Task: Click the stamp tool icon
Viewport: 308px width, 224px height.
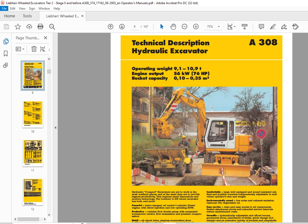Action: click(295, 26)
